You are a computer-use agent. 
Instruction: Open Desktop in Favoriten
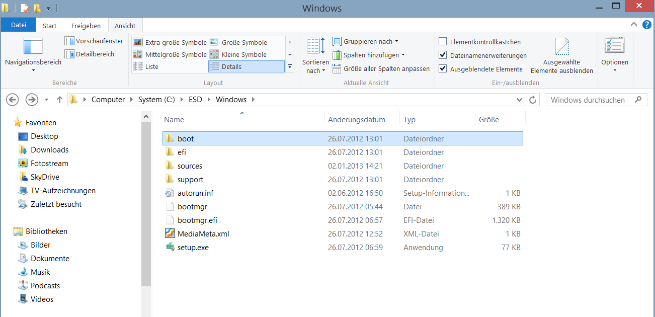(38, 136)
